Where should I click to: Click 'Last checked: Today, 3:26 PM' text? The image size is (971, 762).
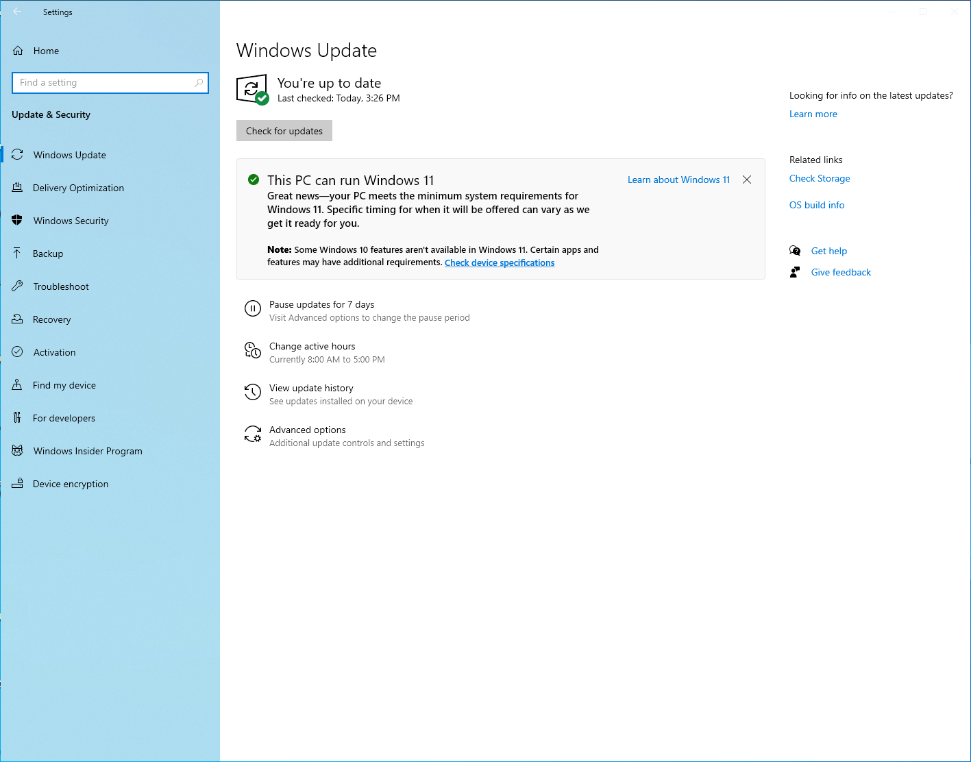tap(339, 98)
